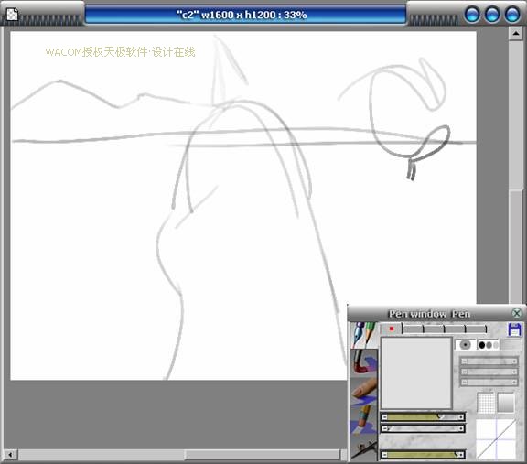Click the document icon in the title bar
This screenshot has width=527, height=464.
pos(12,15)
